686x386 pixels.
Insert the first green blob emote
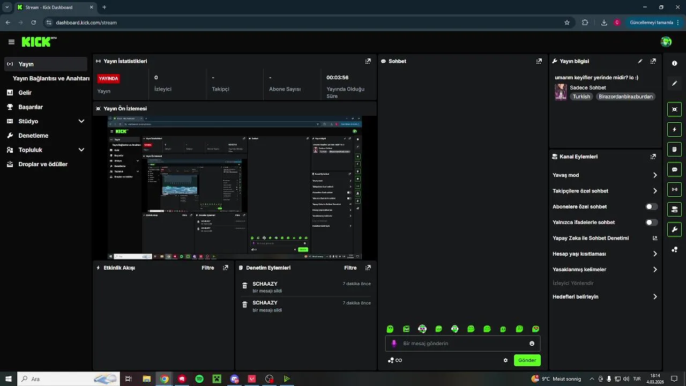(x=390, y=329)
